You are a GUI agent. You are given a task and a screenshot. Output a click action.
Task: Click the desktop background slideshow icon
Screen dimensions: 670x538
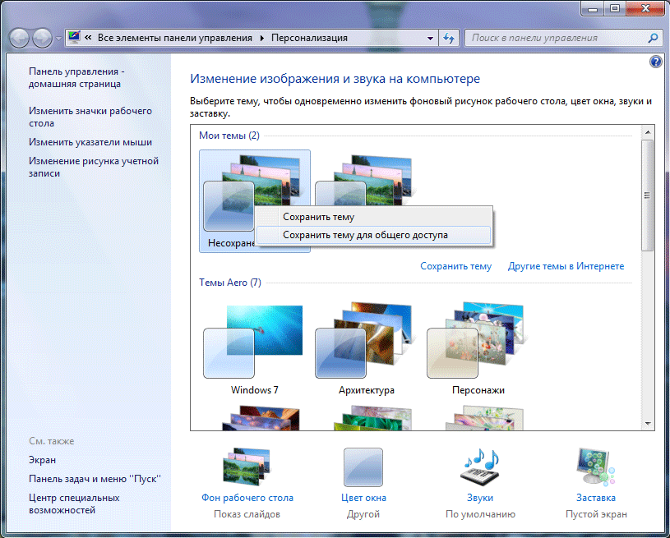coord(247,467)
